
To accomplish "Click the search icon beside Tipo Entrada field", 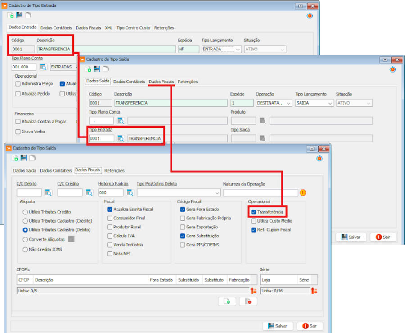I will click(121, 138).
